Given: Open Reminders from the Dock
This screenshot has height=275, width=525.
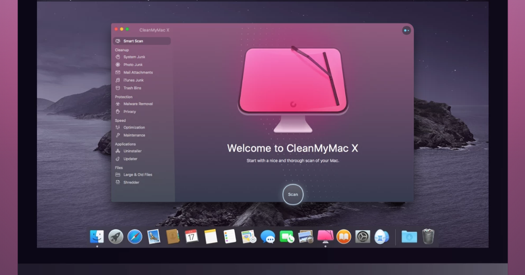Looking at the screenshot, I should coord(230,237).
